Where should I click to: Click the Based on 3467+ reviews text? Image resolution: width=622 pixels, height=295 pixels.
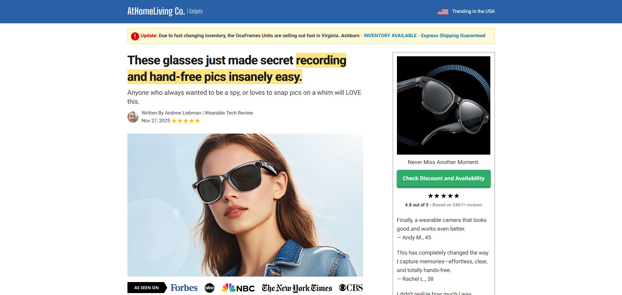point(457,205)
